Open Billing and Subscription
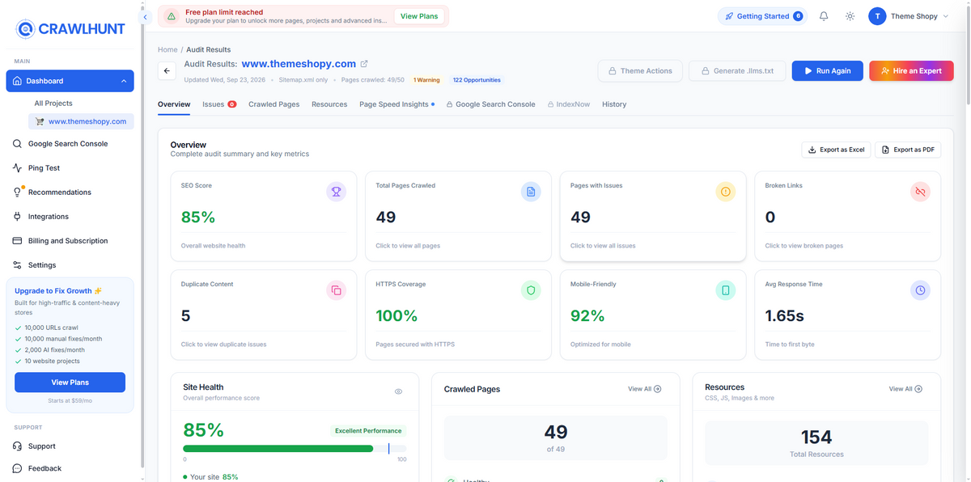This screenshot has height=482, width=971. (69, 241)
